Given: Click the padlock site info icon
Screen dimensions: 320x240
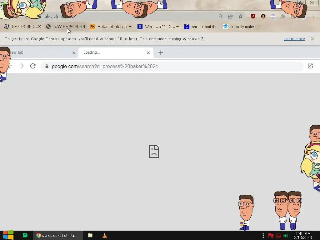Looking at the screenshot, I should [47, 66].
